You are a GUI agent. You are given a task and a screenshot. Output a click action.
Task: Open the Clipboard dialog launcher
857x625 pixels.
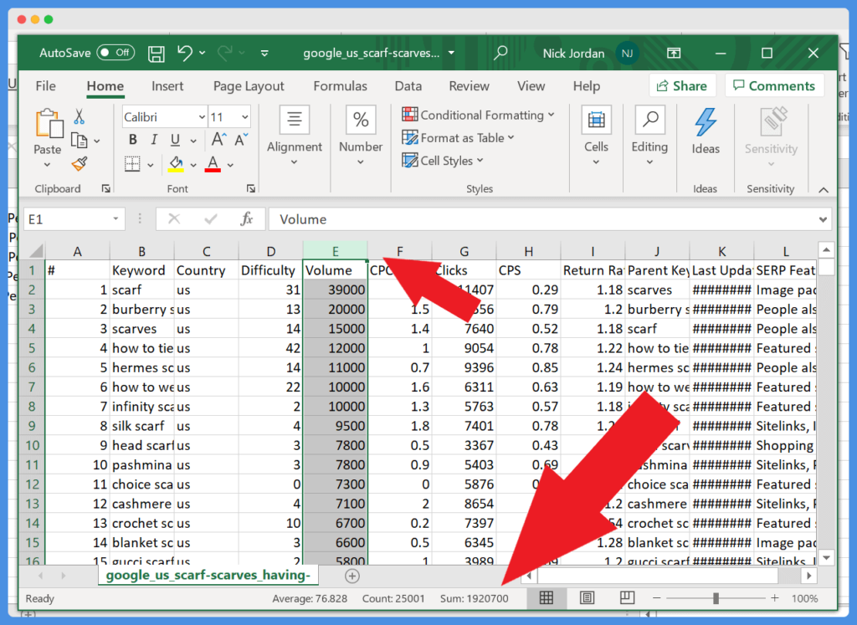click(106, 188)
